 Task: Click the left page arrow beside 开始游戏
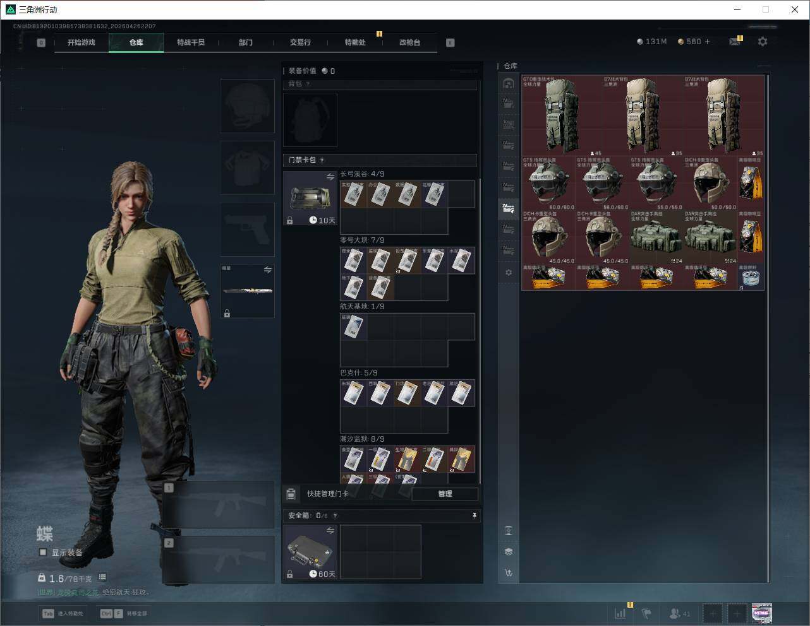click(41, 42)
